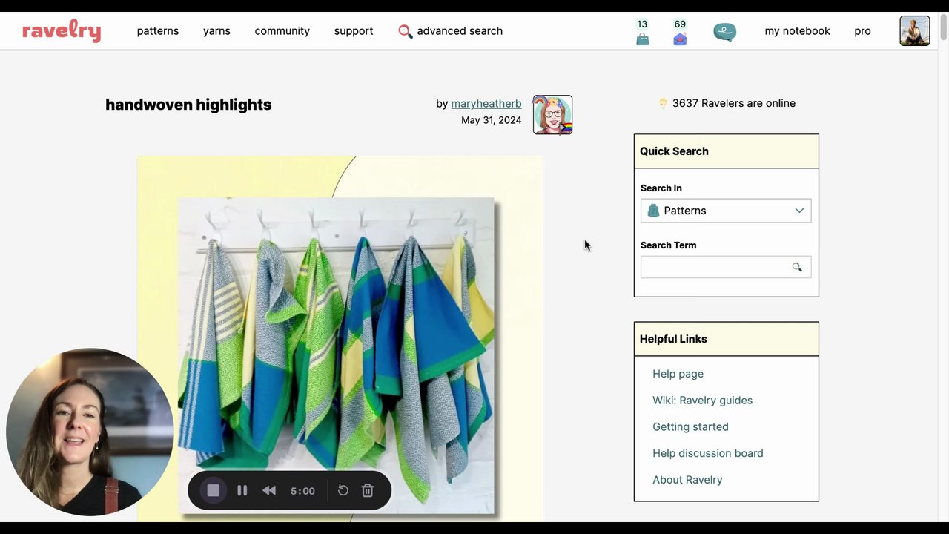Viewport: 949px width, 534px height.
Task: Click the Search Term magnifier icon
Action: tap(797, 267)
